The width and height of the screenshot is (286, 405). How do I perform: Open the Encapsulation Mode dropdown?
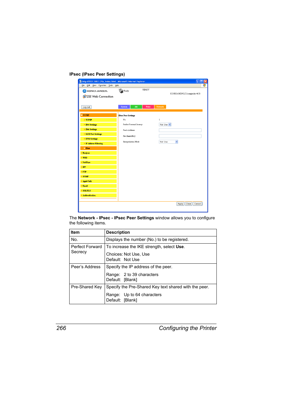tap(168, 142)
